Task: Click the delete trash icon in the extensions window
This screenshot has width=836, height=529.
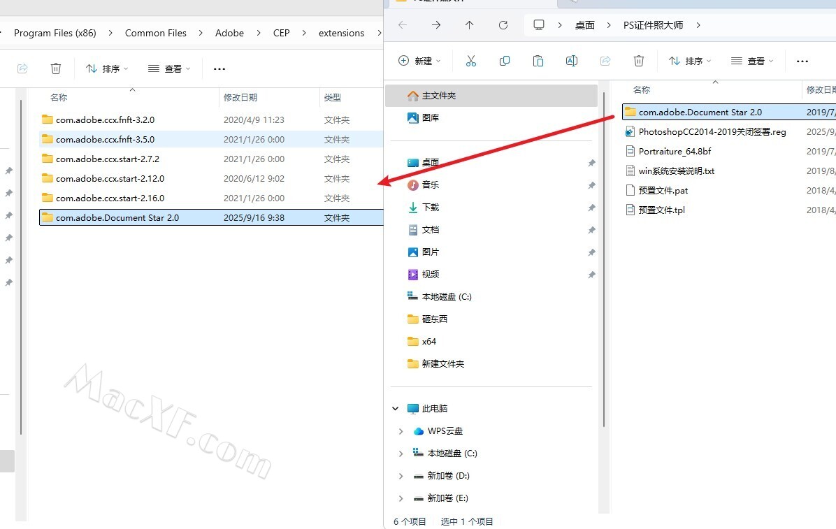Action: point(55,68)
